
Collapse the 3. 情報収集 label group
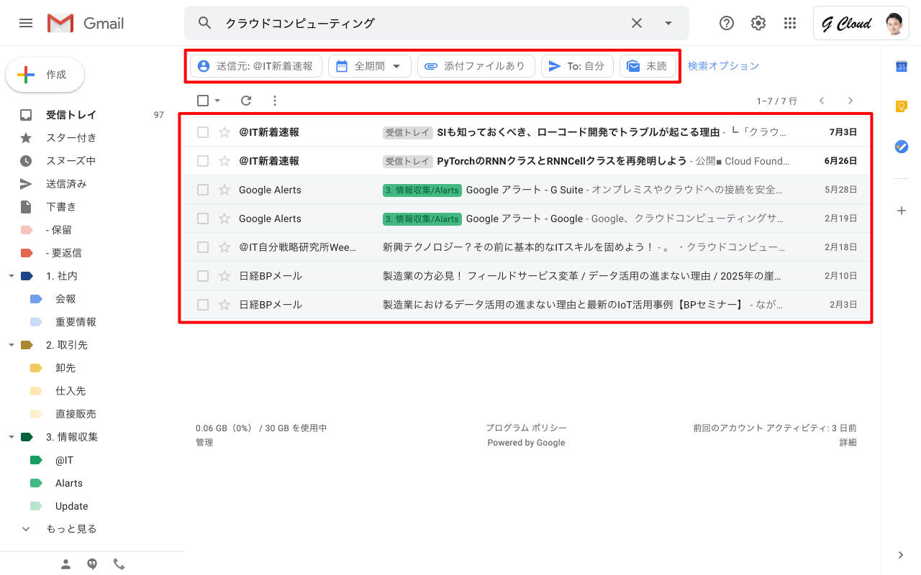pyautogui.click(x=11, y=437)
